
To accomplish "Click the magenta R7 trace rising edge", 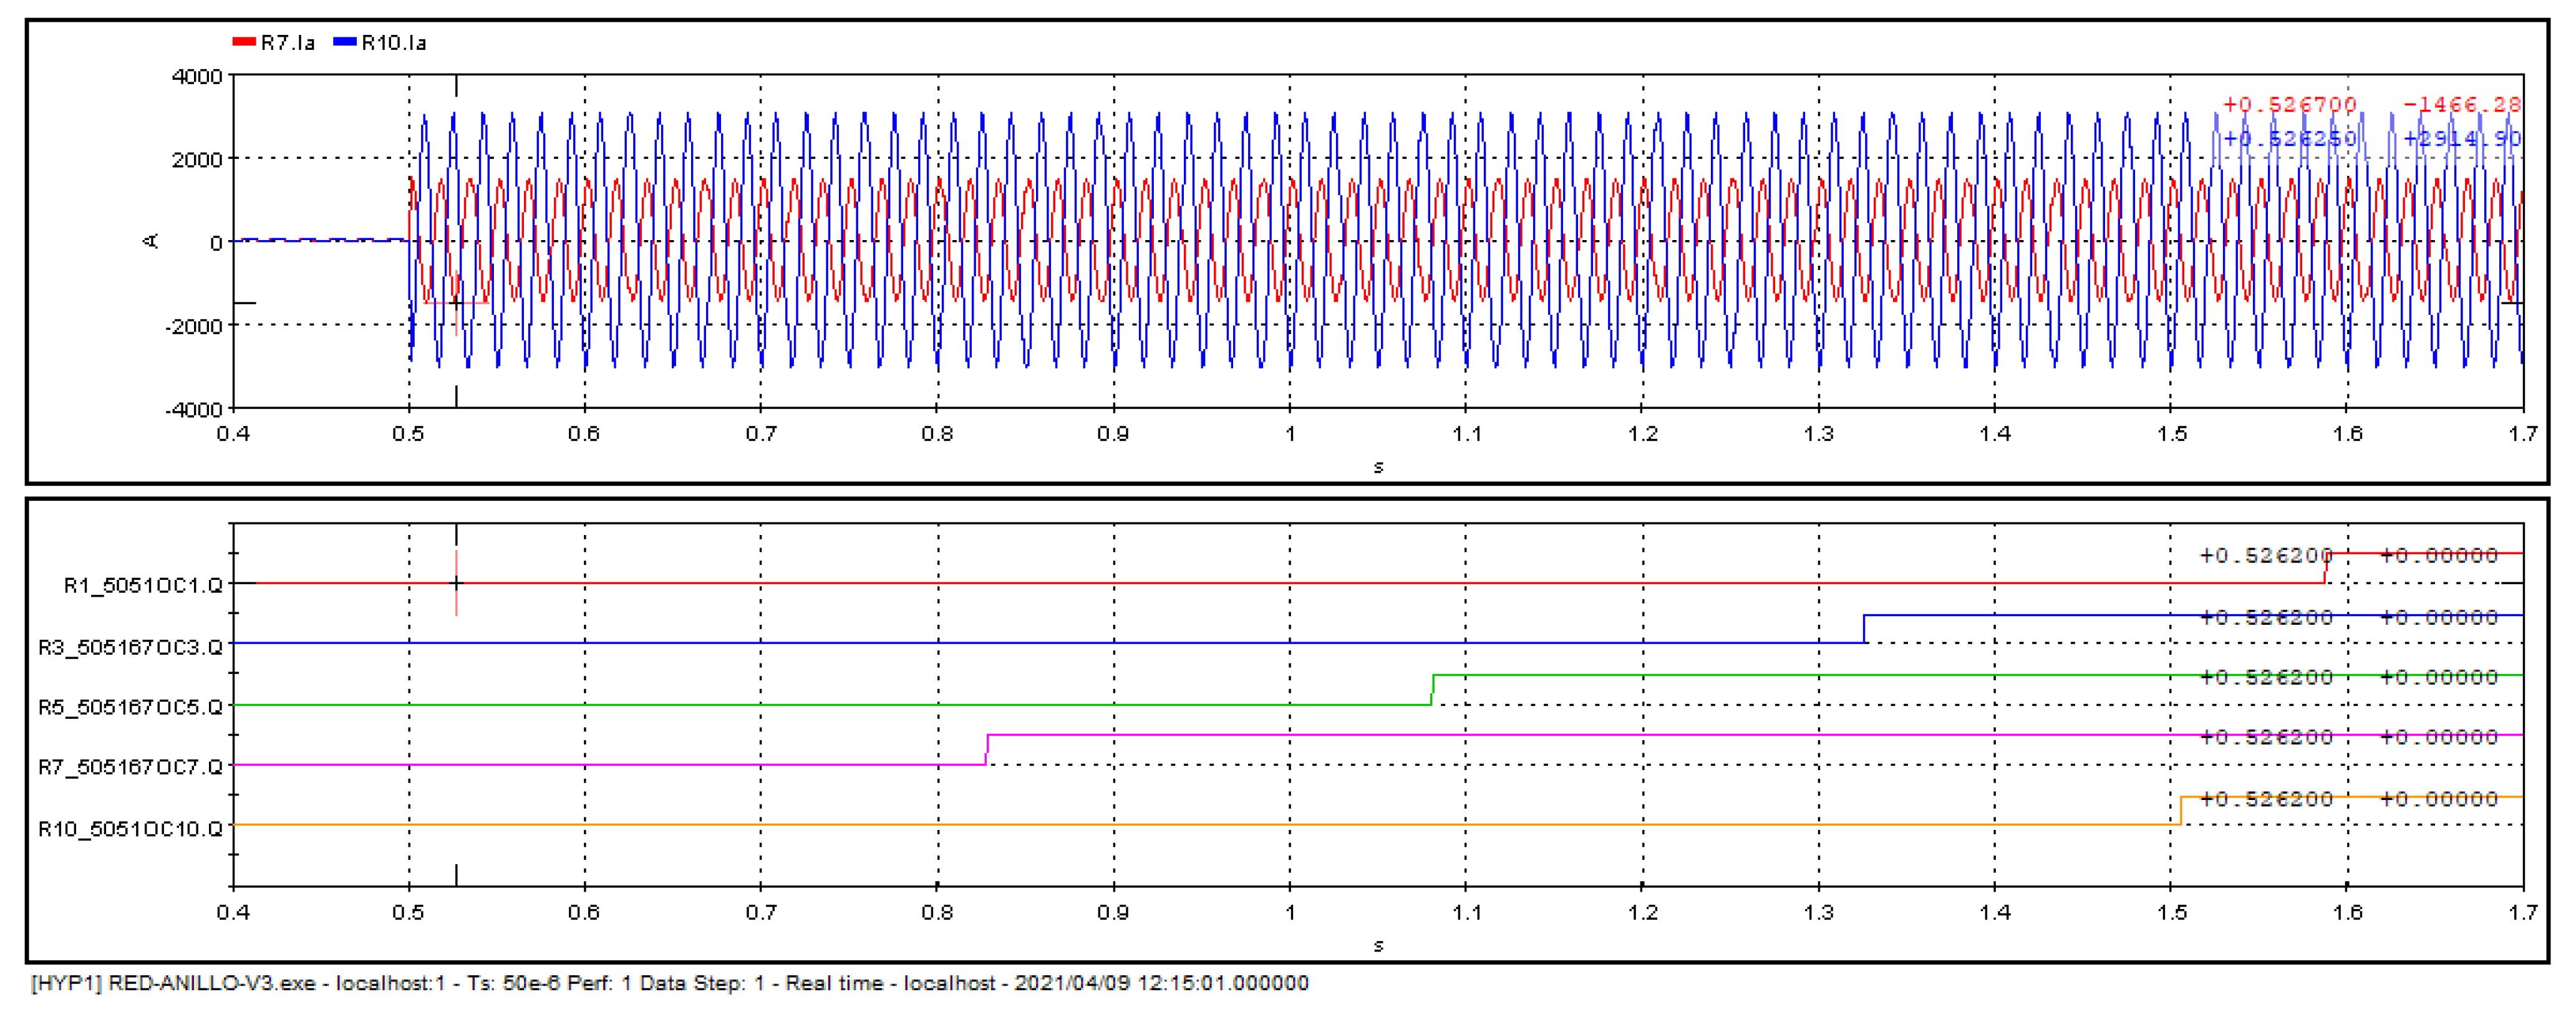I will click(987, 750).
